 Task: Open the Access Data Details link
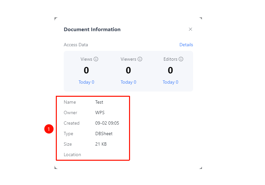186,45
